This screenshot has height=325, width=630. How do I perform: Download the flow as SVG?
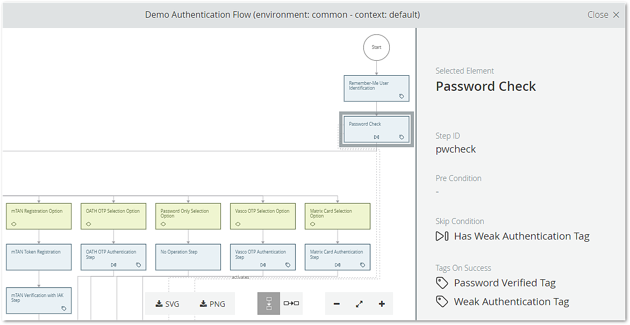[x=168, y=304]
